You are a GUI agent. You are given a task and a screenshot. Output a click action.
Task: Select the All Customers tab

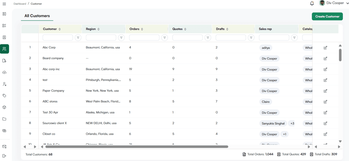[x=37, y=16]
